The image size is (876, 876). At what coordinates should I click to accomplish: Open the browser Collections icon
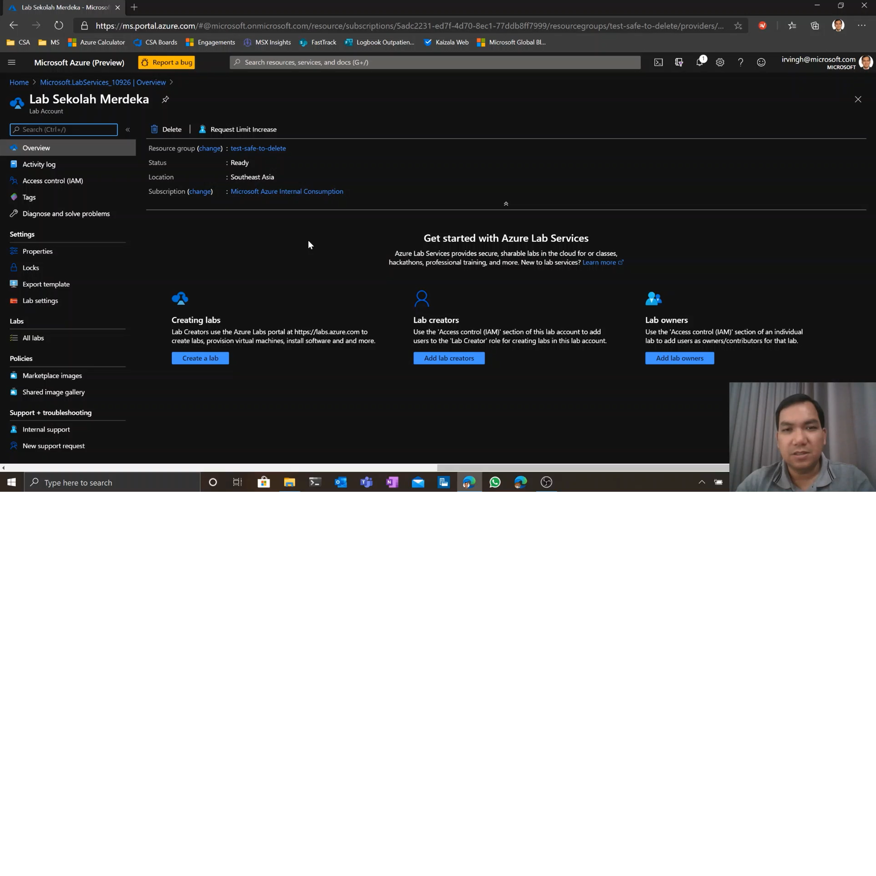[x=815, y=26]
